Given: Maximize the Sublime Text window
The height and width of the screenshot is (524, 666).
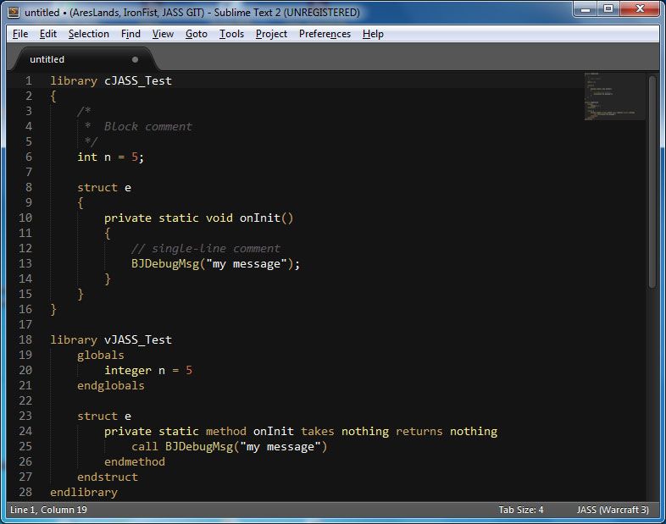Looking at the screenshot, I should tap(608, 9).
